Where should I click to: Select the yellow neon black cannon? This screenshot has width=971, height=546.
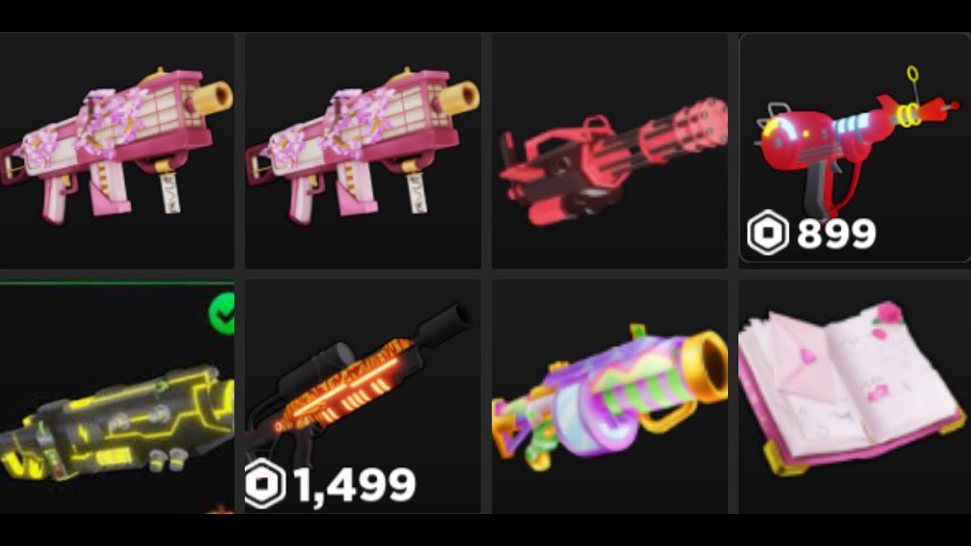[117, 398]
